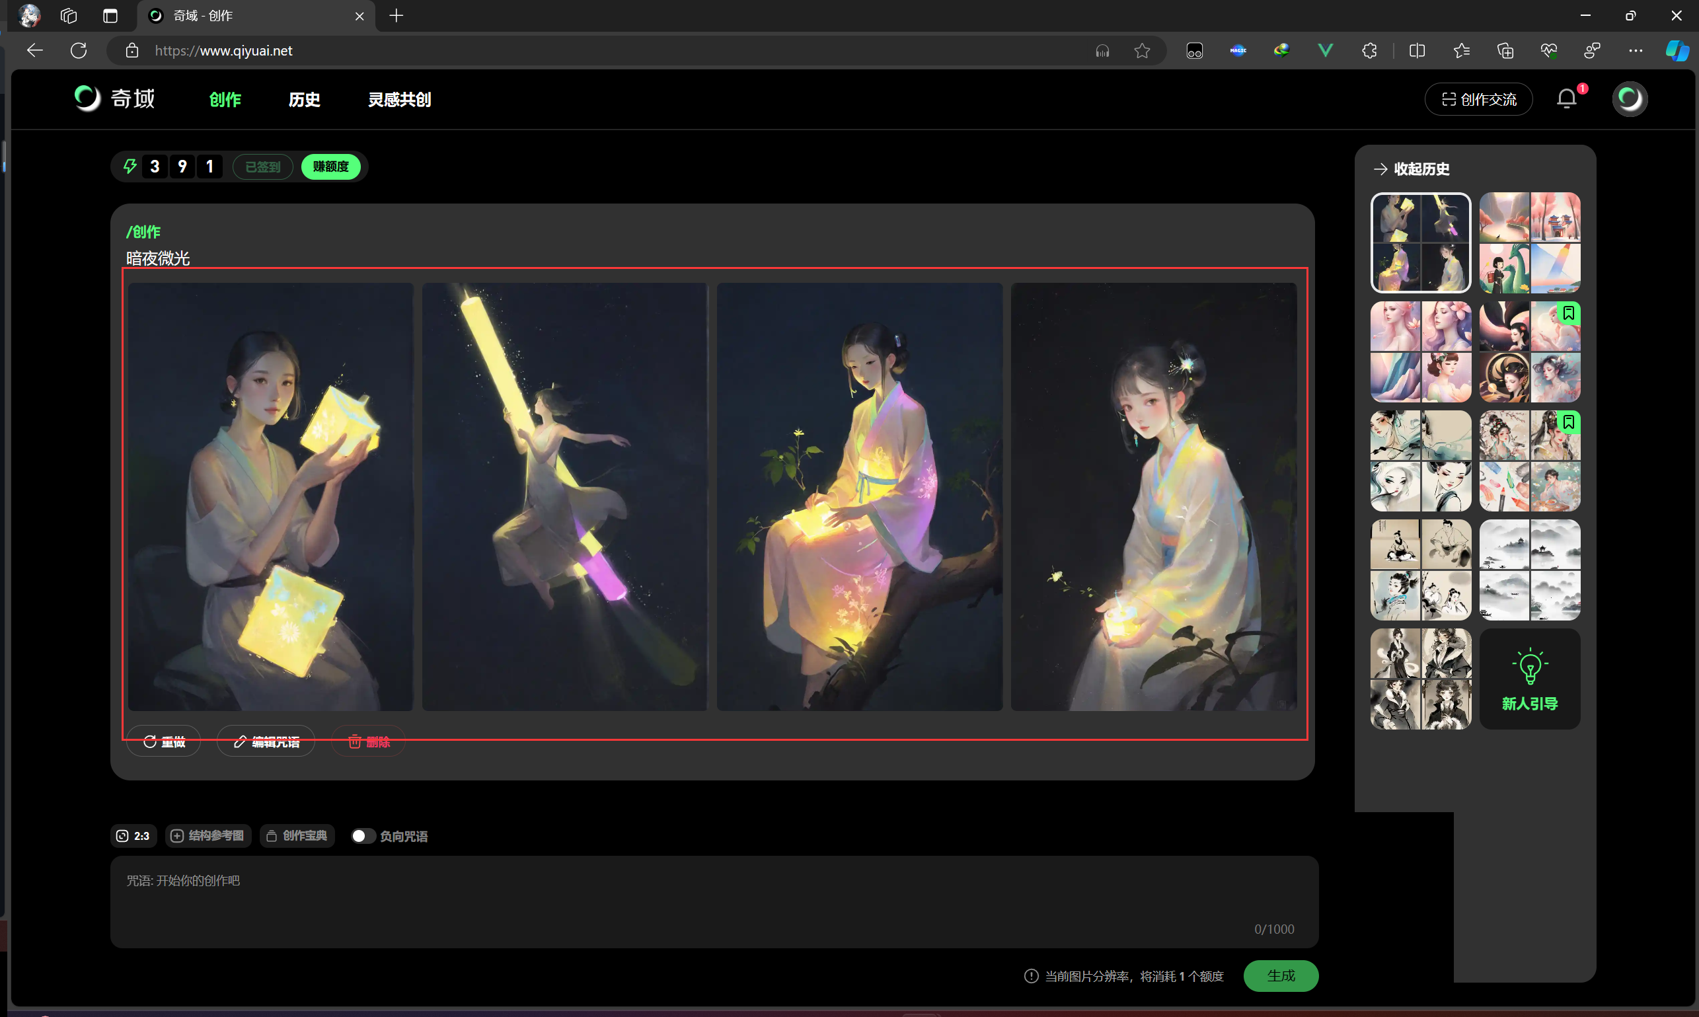The width and height of the screenshot is (1699, 1017).
Task: Click the green V extension icon
Action: (1325, 51)
